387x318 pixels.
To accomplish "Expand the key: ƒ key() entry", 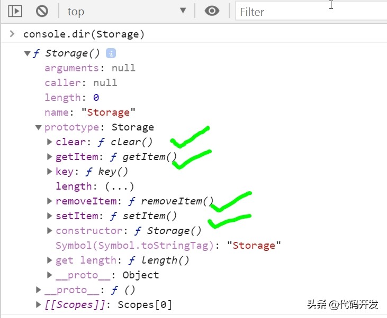I will click(x=50, y=172).
